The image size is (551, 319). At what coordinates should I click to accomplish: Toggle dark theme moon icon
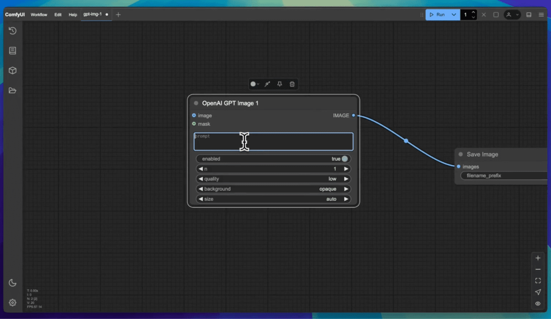(x=13, y=283)
